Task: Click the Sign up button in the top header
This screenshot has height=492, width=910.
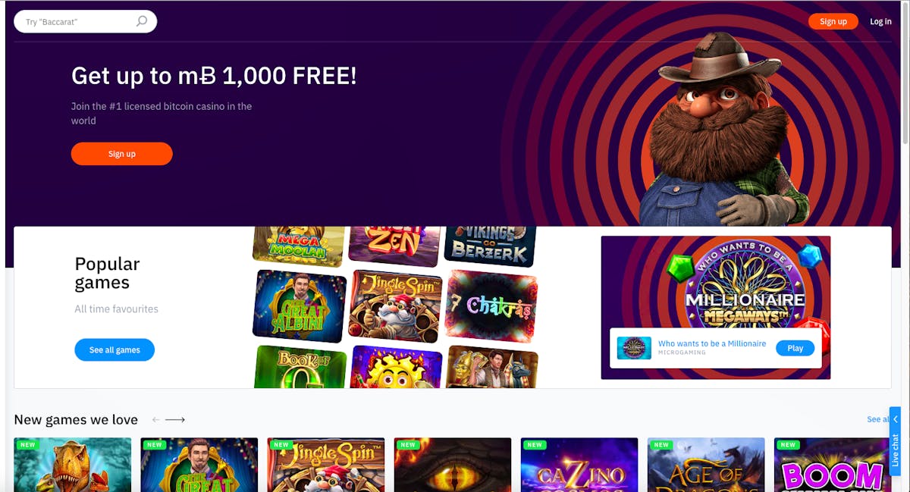Action: 833,21
